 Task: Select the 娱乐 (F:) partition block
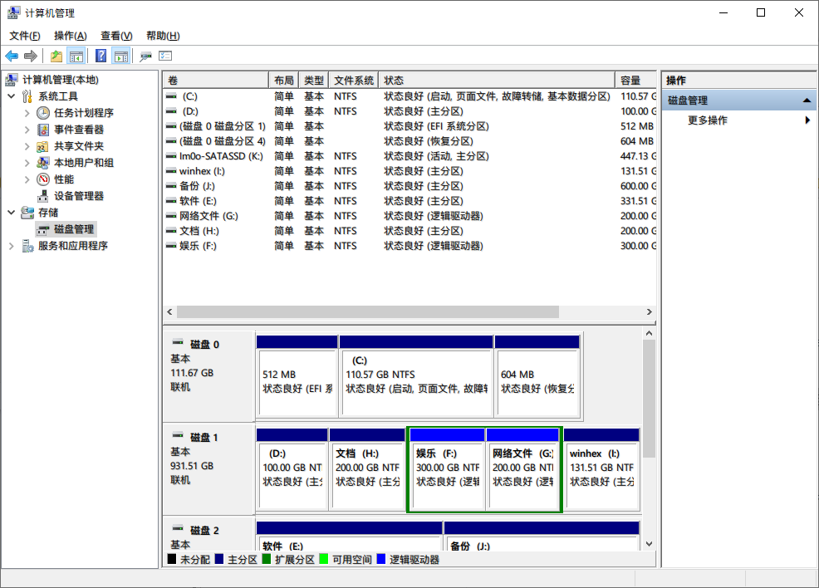[x=448, y=469]
